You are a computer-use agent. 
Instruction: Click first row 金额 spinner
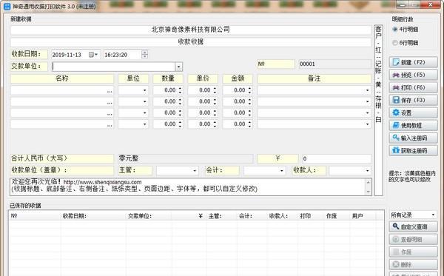coord(250,90)
